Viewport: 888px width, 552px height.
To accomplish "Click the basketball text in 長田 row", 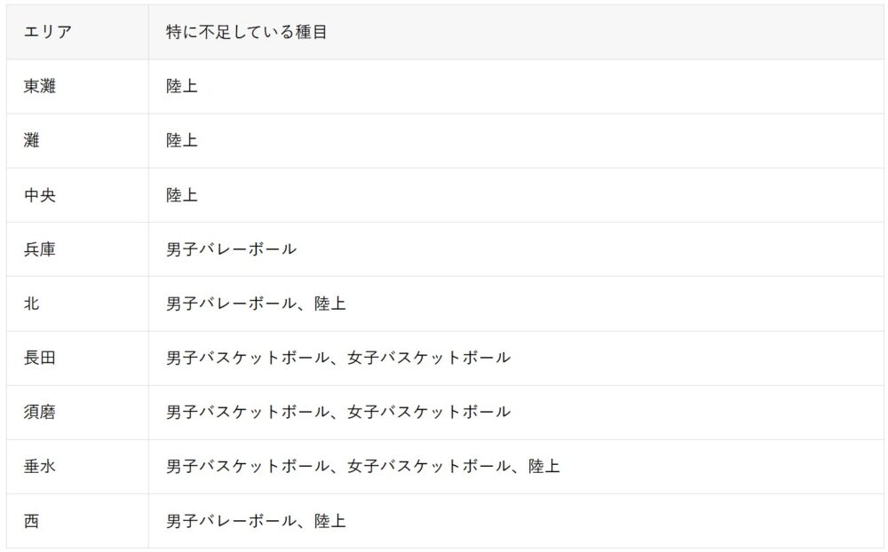I will click(x=338, y=358).
